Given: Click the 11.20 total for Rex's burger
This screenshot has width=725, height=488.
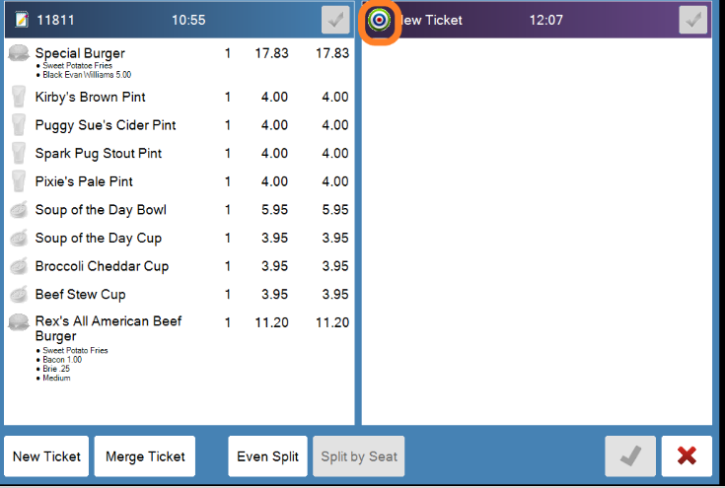Looking at the screenshot, I should click(332, 322).
